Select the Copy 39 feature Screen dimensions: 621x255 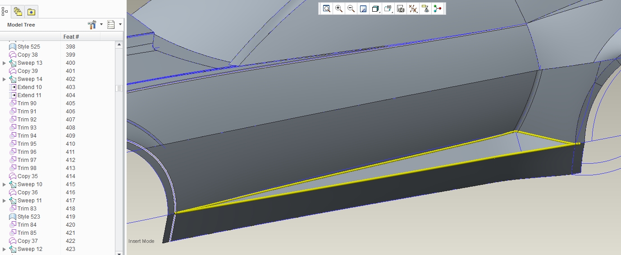click(x=27, y=71)
